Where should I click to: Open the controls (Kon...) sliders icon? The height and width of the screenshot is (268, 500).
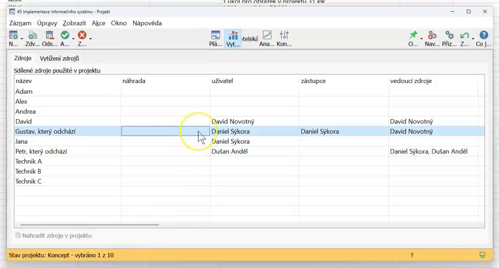(284, 36)
